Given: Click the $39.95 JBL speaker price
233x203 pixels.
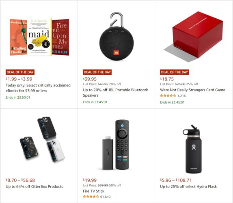Looking at the screenshot, I should 90,79.
